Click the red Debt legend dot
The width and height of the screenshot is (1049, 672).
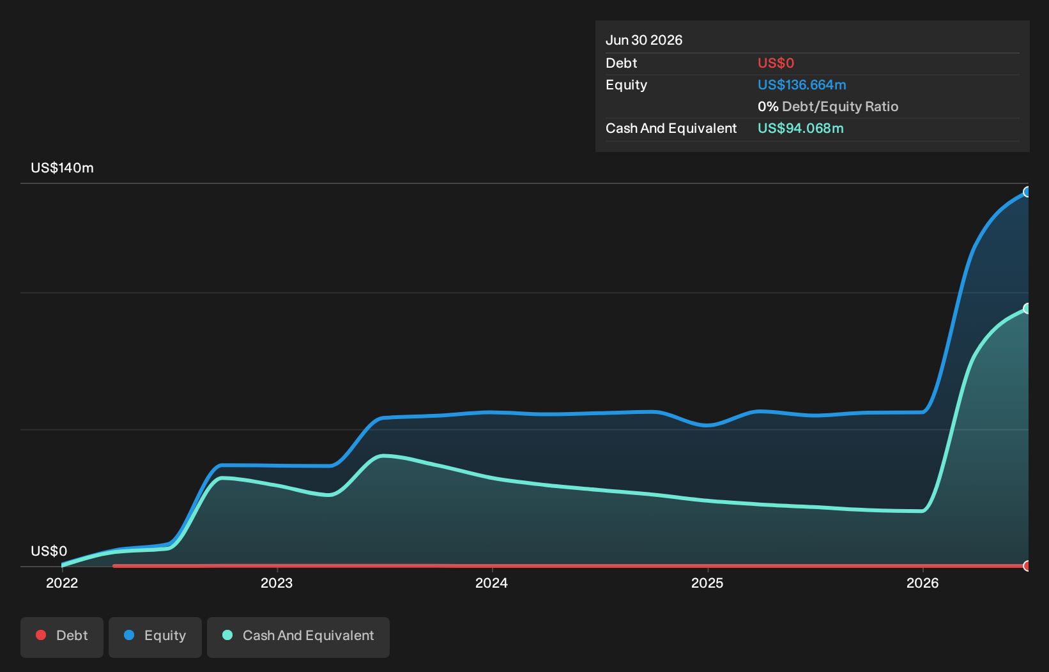tap(41, 635)
